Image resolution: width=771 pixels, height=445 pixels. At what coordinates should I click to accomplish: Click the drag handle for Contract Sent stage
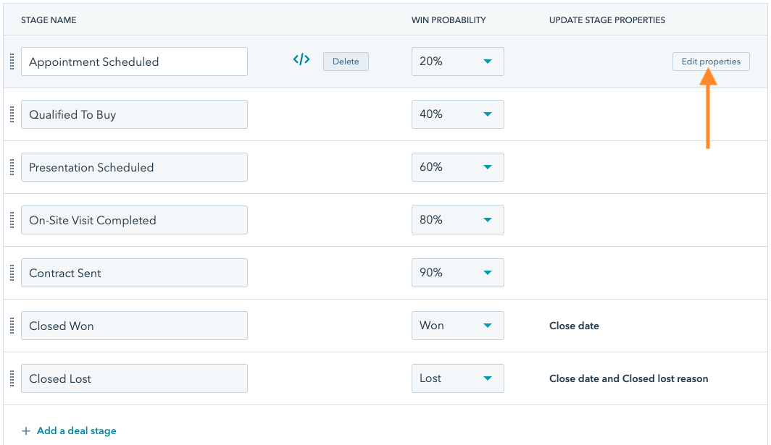click(x=12, y=273)
